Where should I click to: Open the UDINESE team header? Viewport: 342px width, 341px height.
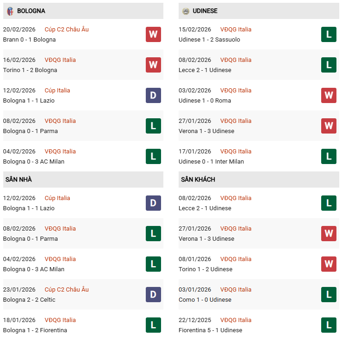[x=205, y=11]
